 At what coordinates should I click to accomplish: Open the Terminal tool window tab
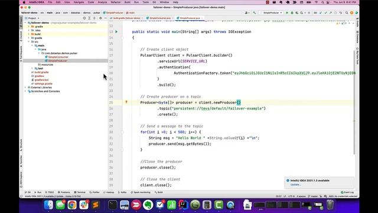tap(80, 192)
